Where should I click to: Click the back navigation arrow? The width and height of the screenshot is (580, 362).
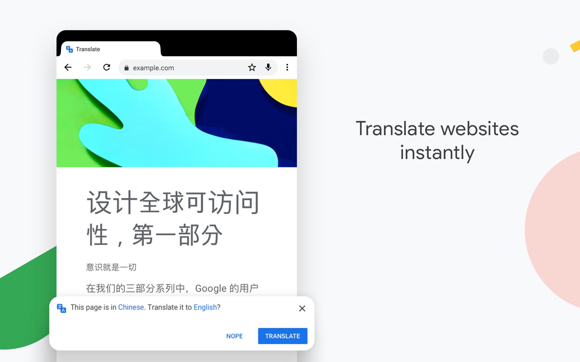[67, 68]
